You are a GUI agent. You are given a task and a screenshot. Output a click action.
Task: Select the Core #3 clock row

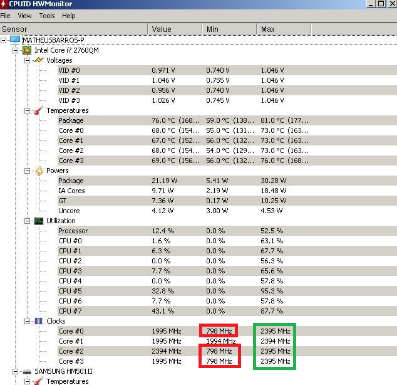click(x=227, y=361)
